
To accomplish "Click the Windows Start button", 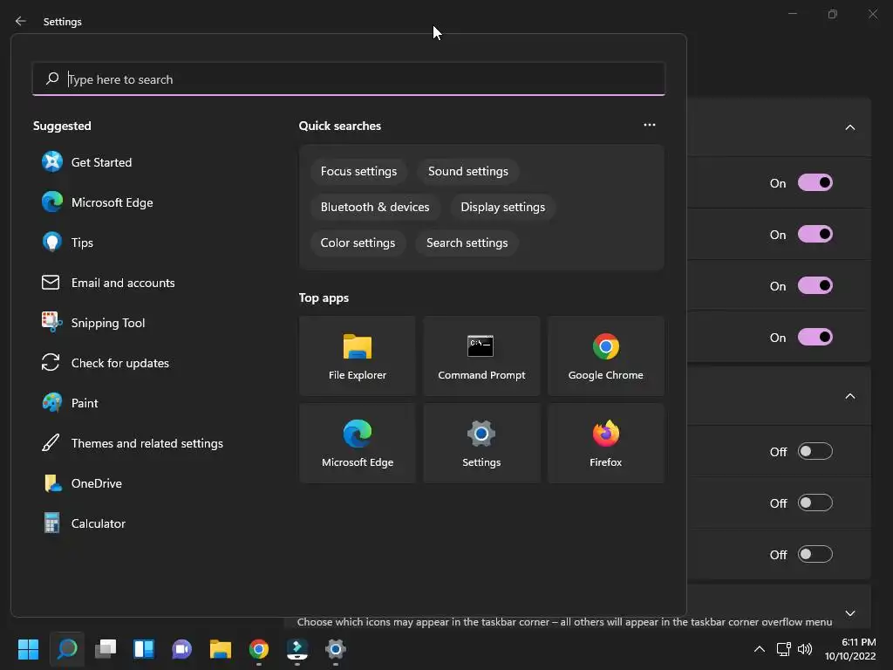I will tap(29, 649).
